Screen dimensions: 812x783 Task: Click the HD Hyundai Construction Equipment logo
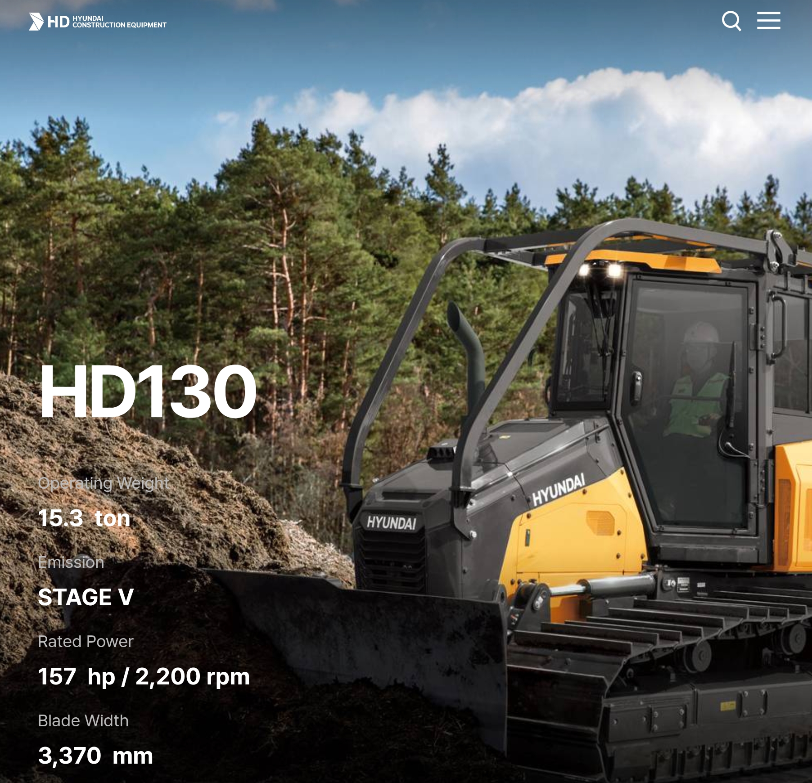point(98,22)
